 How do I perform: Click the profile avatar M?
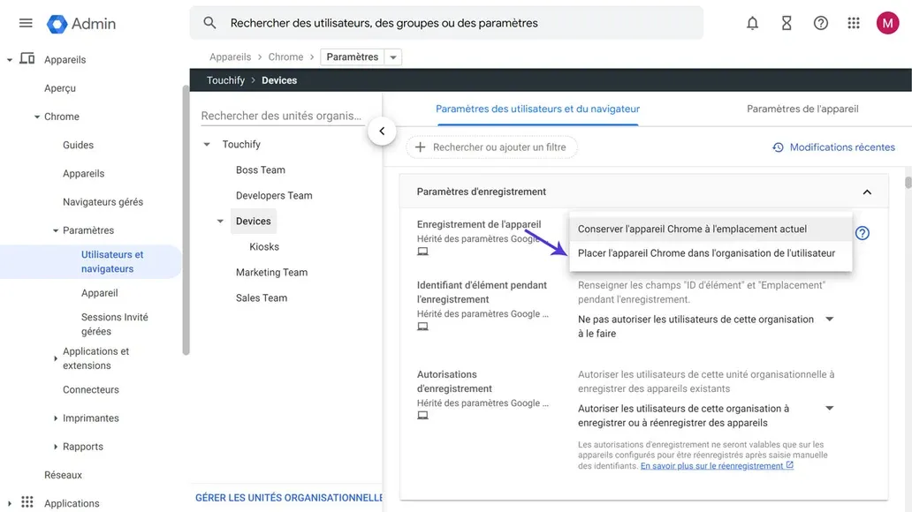(887, 22)
